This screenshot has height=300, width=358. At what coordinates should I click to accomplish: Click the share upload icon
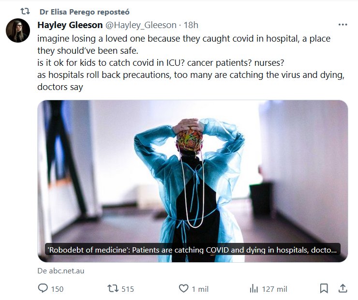(x=343, y=288)
